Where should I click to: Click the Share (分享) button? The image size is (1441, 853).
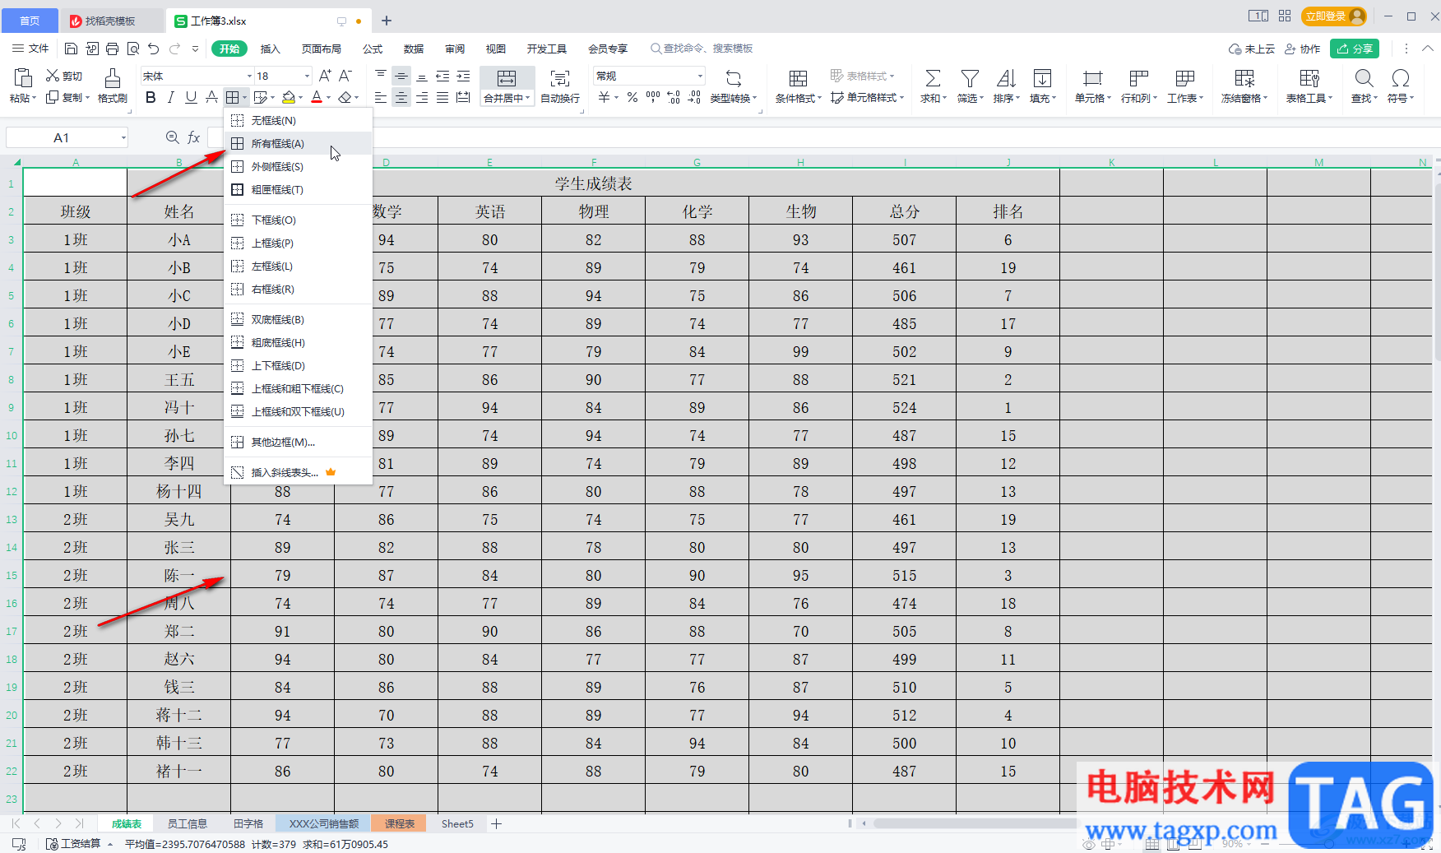tap(1355, 49)
